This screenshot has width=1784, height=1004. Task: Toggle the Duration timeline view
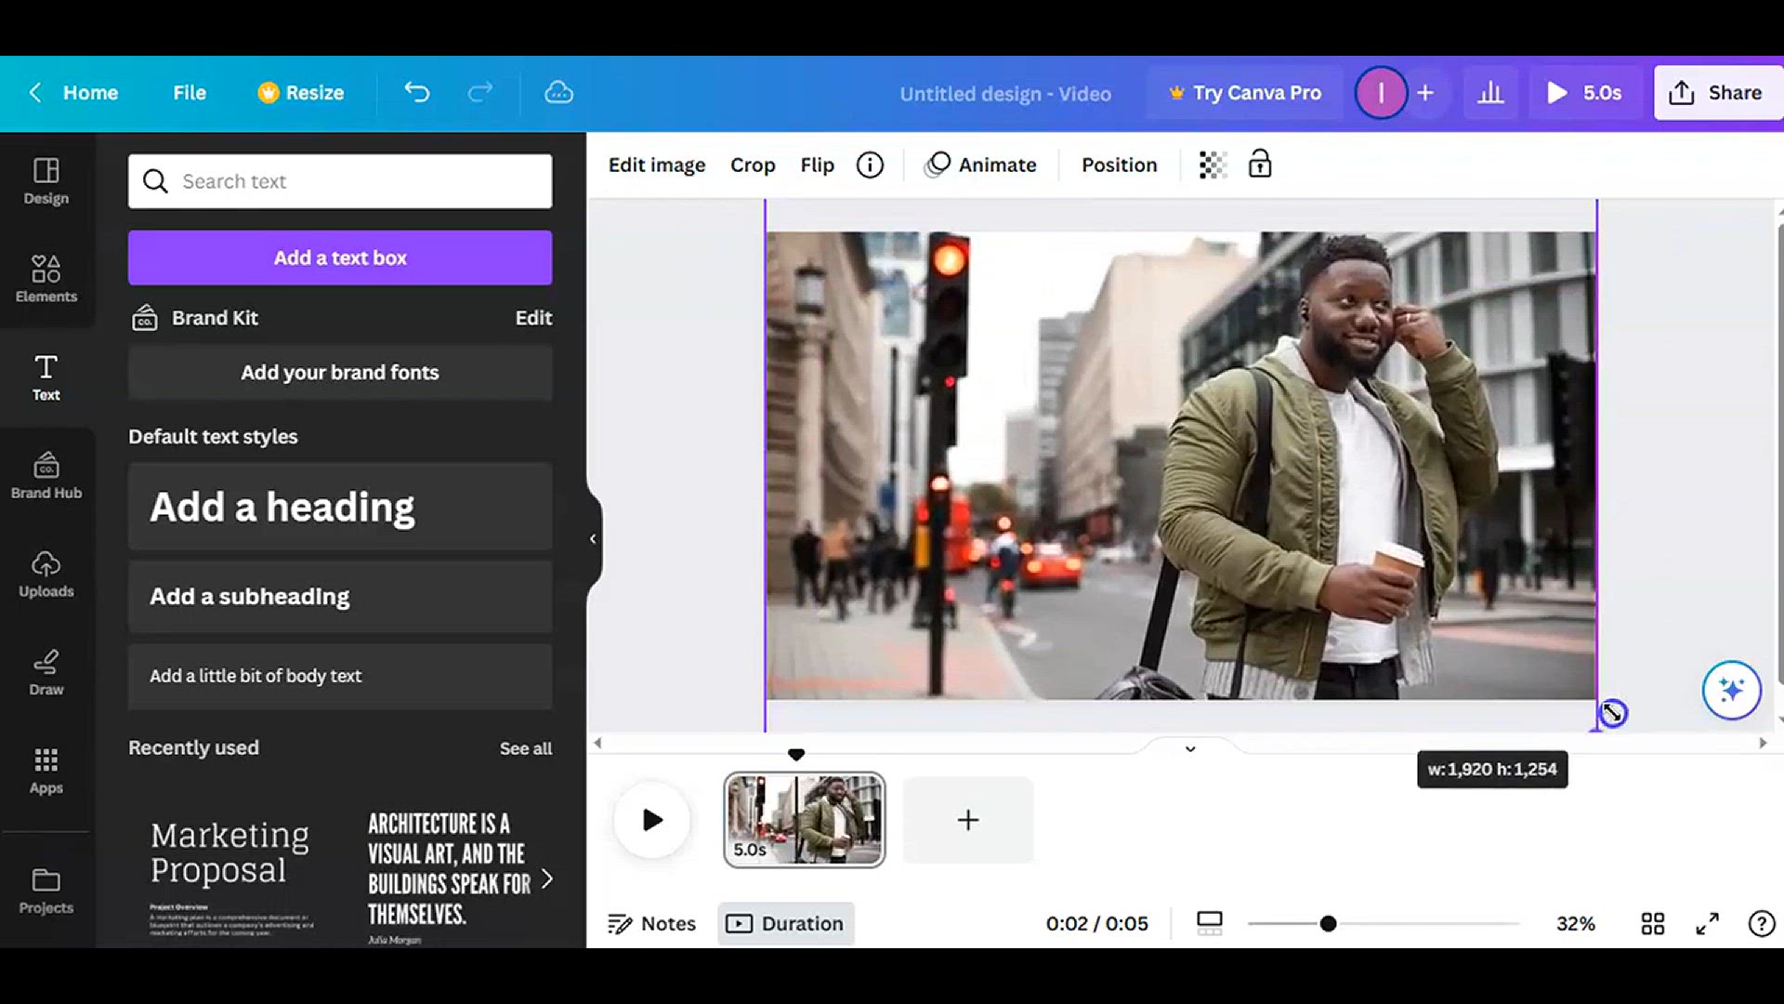tap(785, 923)
